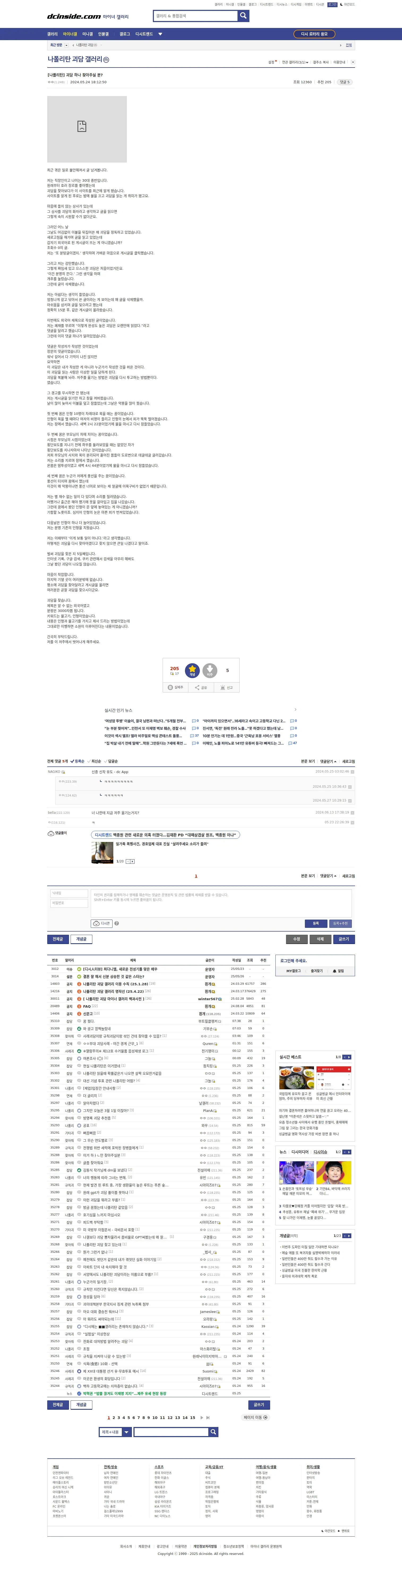Click the 새로고침 refresh above comments
This screenshot has width=402, height=1569.
point(348,761)
